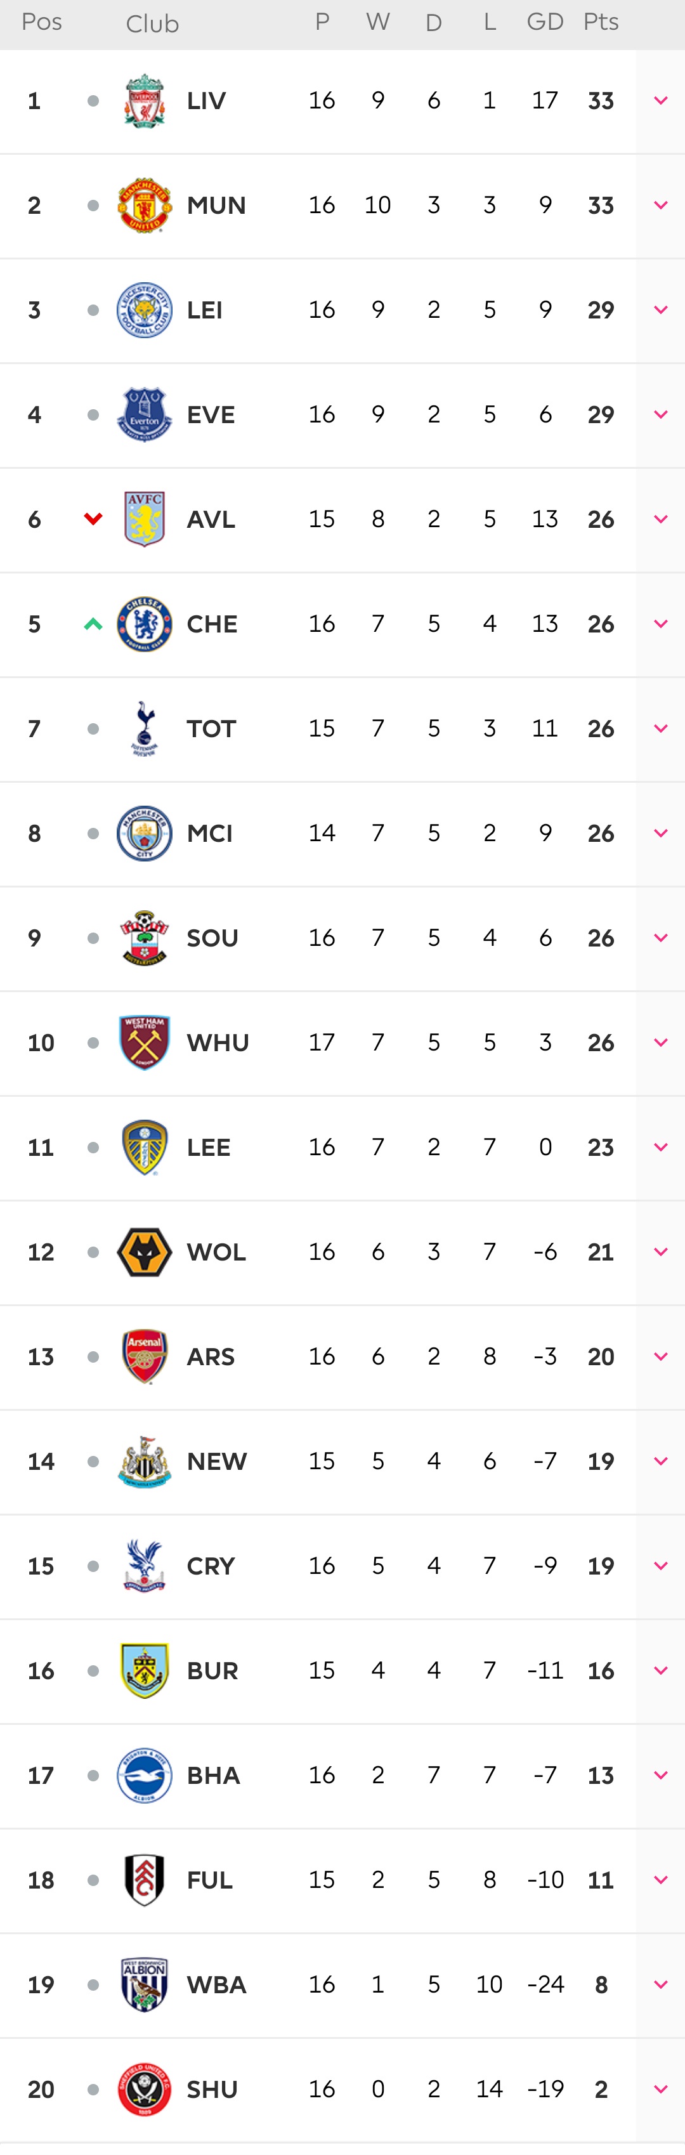
Task: Expand the Manchester City row chevron
Action: click(x=660, y=833)
